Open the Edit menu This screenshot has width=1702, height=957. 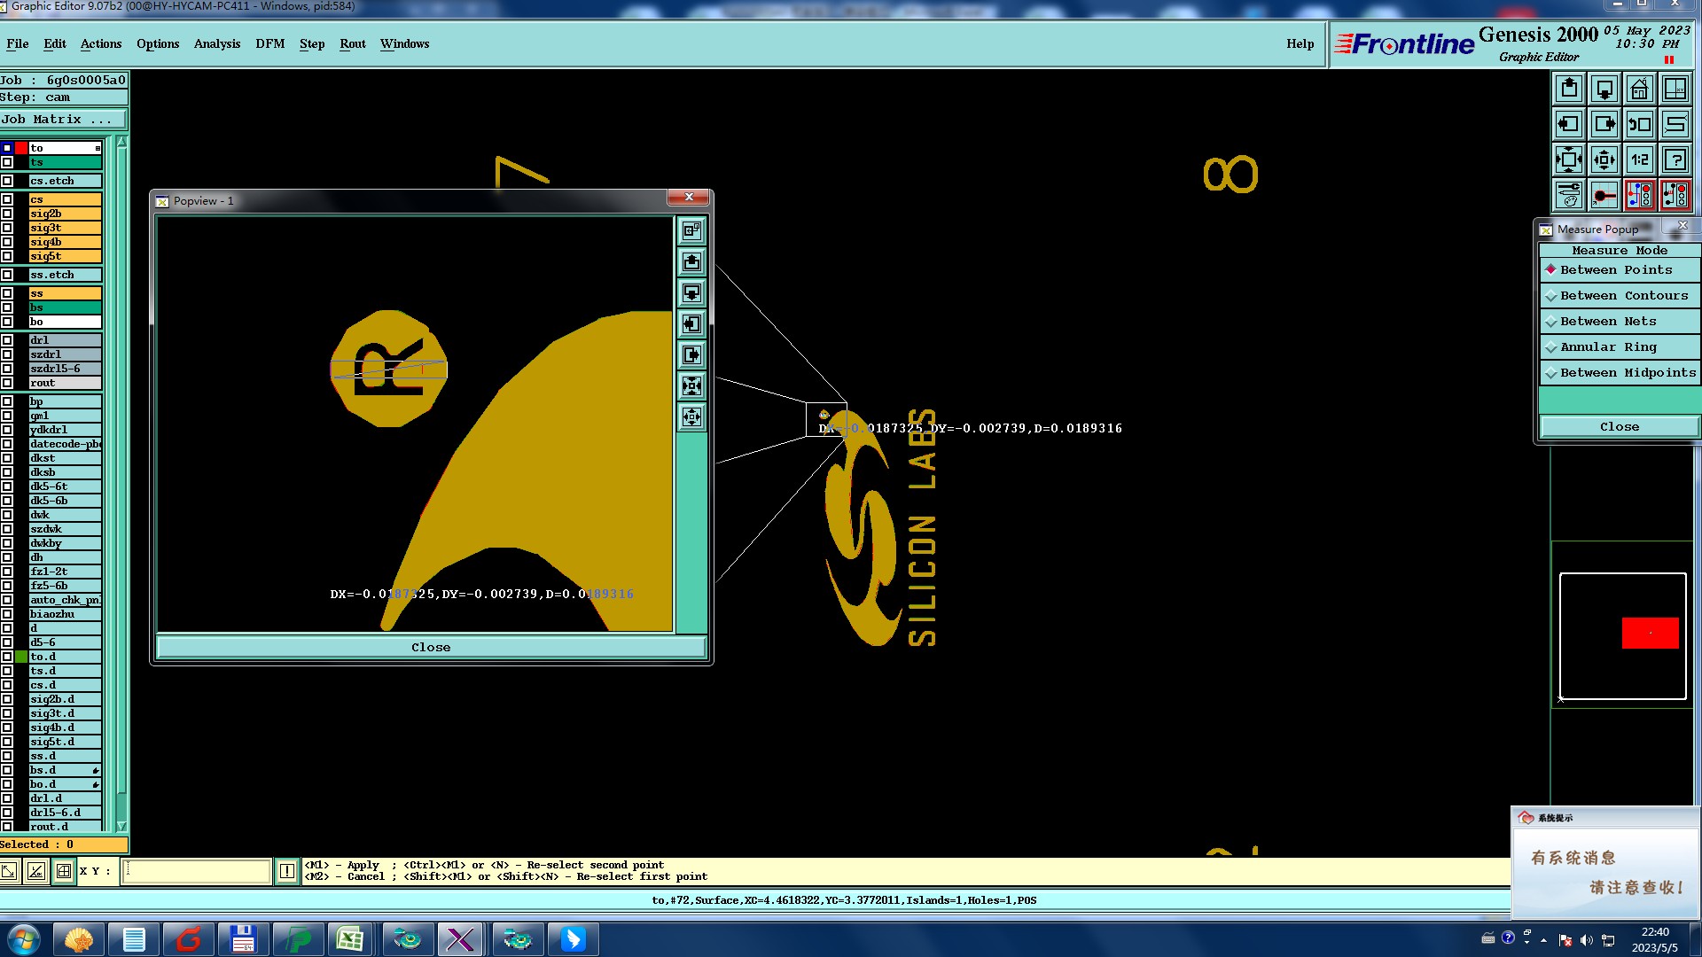(55, 43)
